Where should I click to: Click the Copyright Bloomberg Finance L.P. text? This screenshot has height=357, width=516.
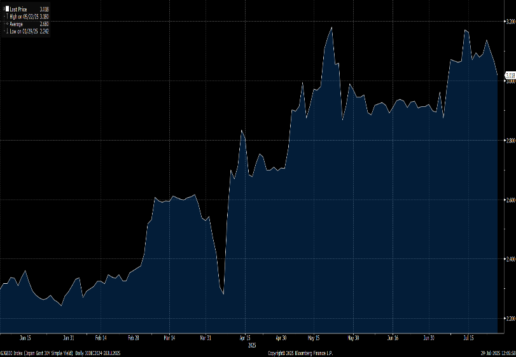point(300,353)
